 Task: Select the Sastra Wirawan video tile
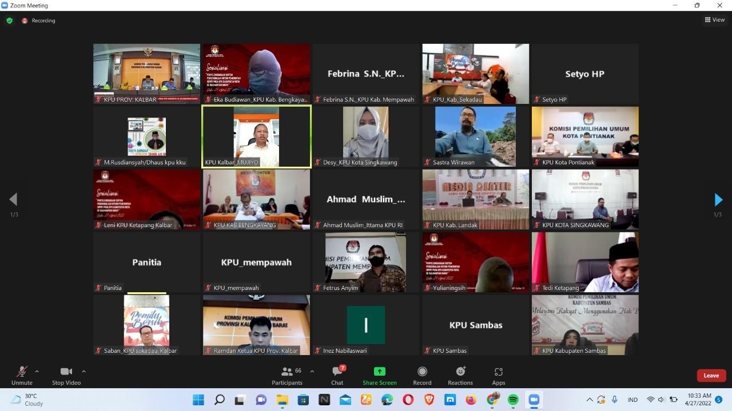(475, 136)
